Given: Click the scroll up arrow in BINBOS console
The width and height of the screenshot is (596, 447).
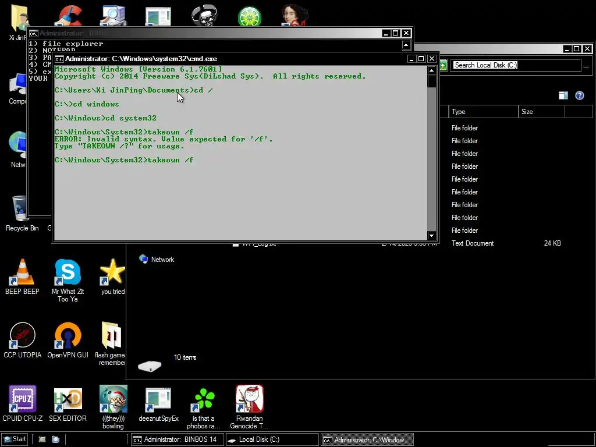Looking at the screenshot, I should [x=406, y=45].
